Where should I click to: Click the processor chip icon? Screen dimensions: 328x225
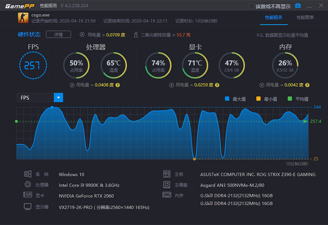[28, 185]
